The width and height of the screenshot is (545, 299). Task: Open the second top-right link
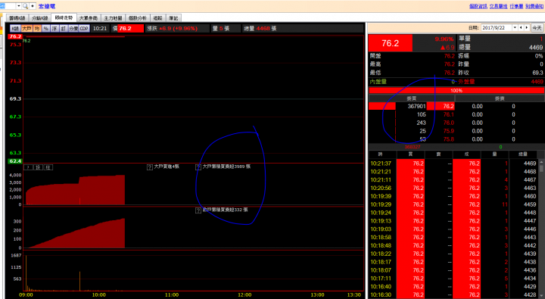498,6
